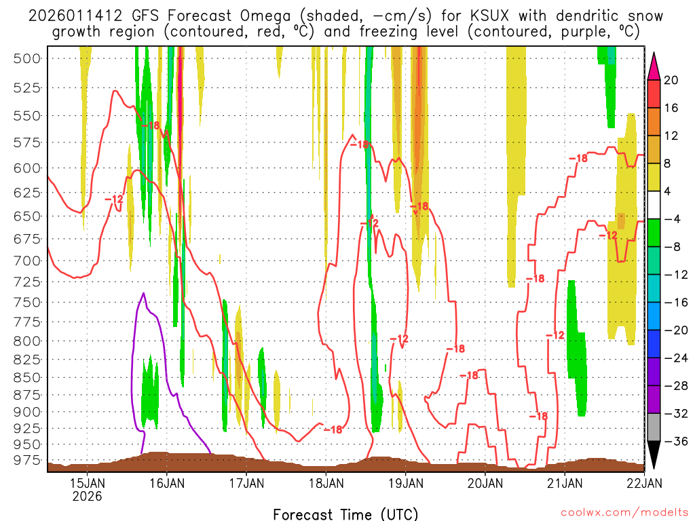This screenshot has width=695, height=521.
Task: Click the colorbar value label 20
Action: pos(671,80)
